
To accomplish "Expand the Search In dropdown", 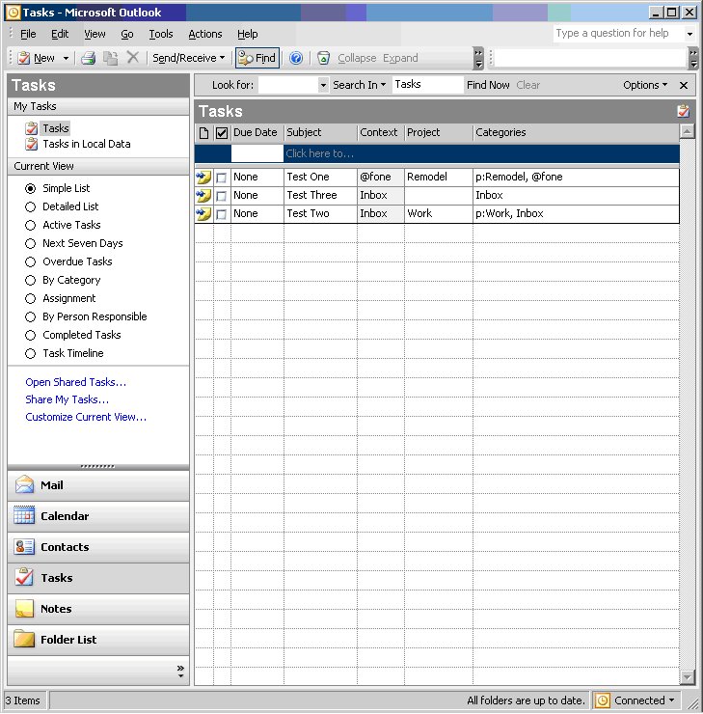I will [359, 85].
